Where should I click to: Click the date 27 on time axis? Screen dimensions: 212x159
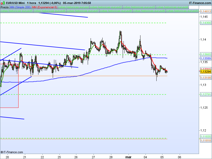pyautogui.click(x=94, y=157)
